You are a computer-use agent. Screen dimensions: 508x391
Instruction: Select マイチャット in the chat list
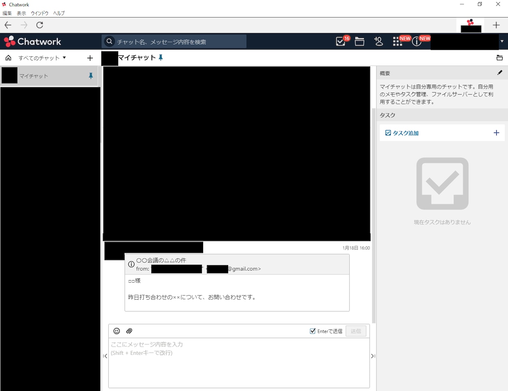point(49,76)
